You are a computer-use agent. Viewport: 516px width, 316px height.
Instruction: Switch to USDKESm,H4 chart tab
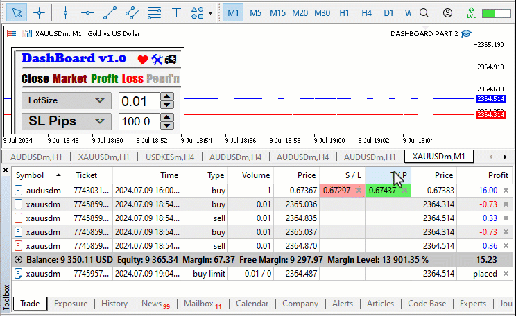170,157
